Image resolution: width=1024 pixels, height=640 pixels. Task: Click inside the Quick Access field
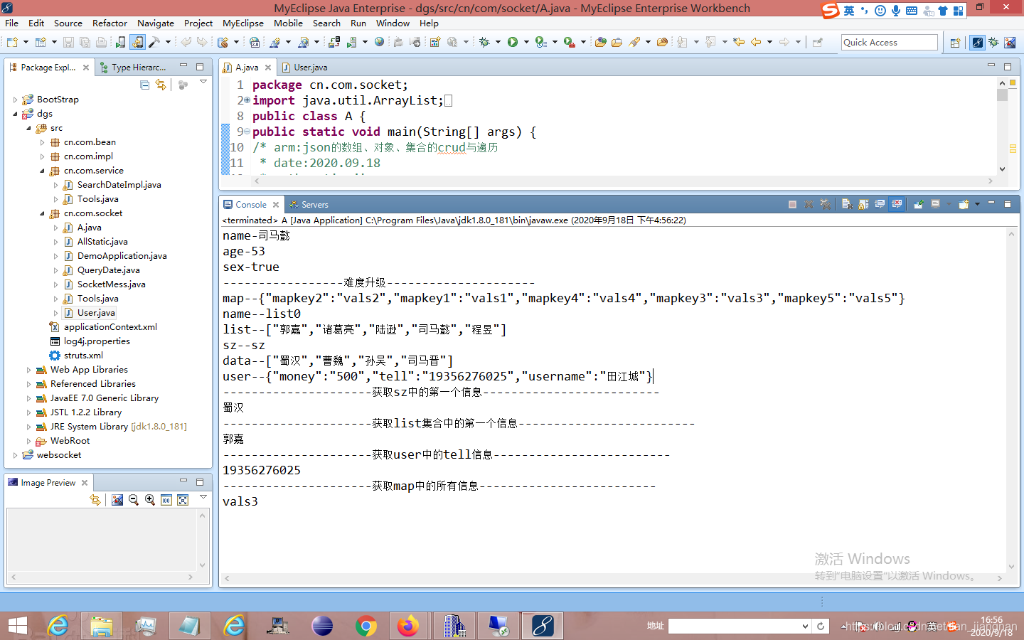889,42
